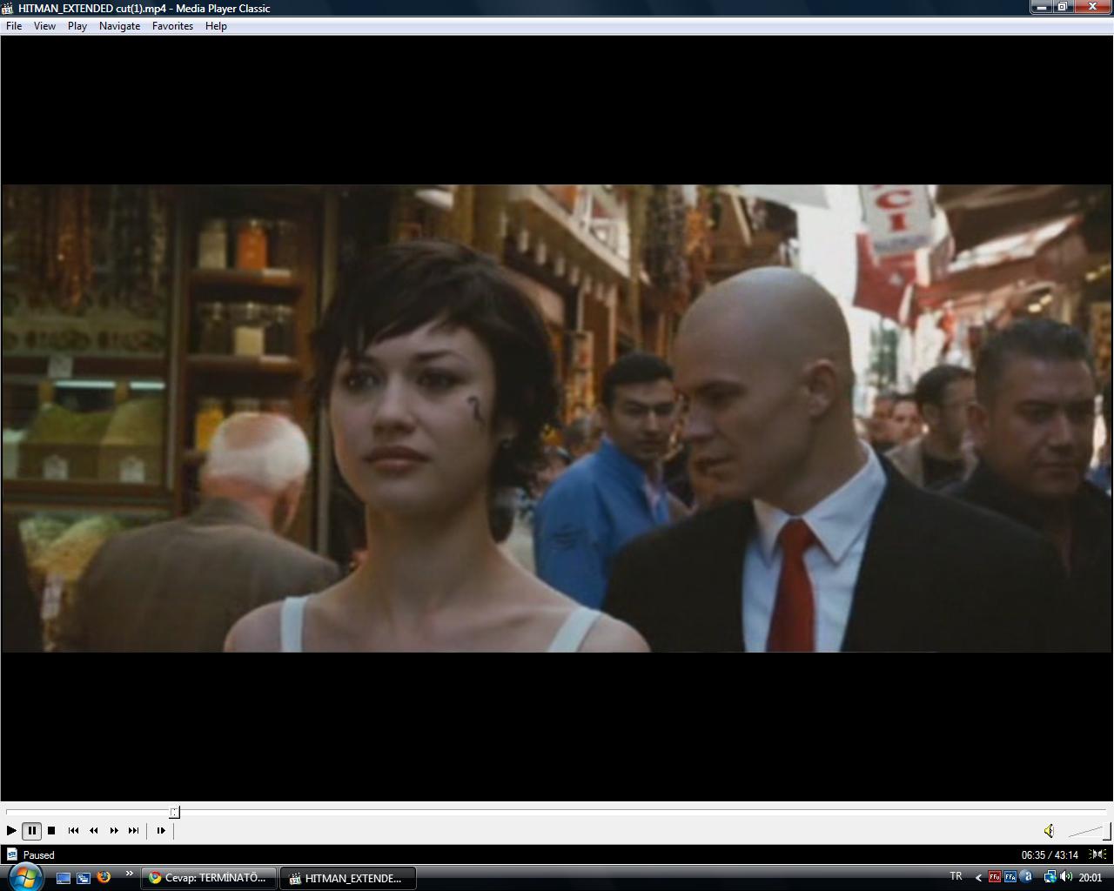The image size is (1114, 891).
Task: Start playback with the Play button
Action: click(x=11, y=831)
